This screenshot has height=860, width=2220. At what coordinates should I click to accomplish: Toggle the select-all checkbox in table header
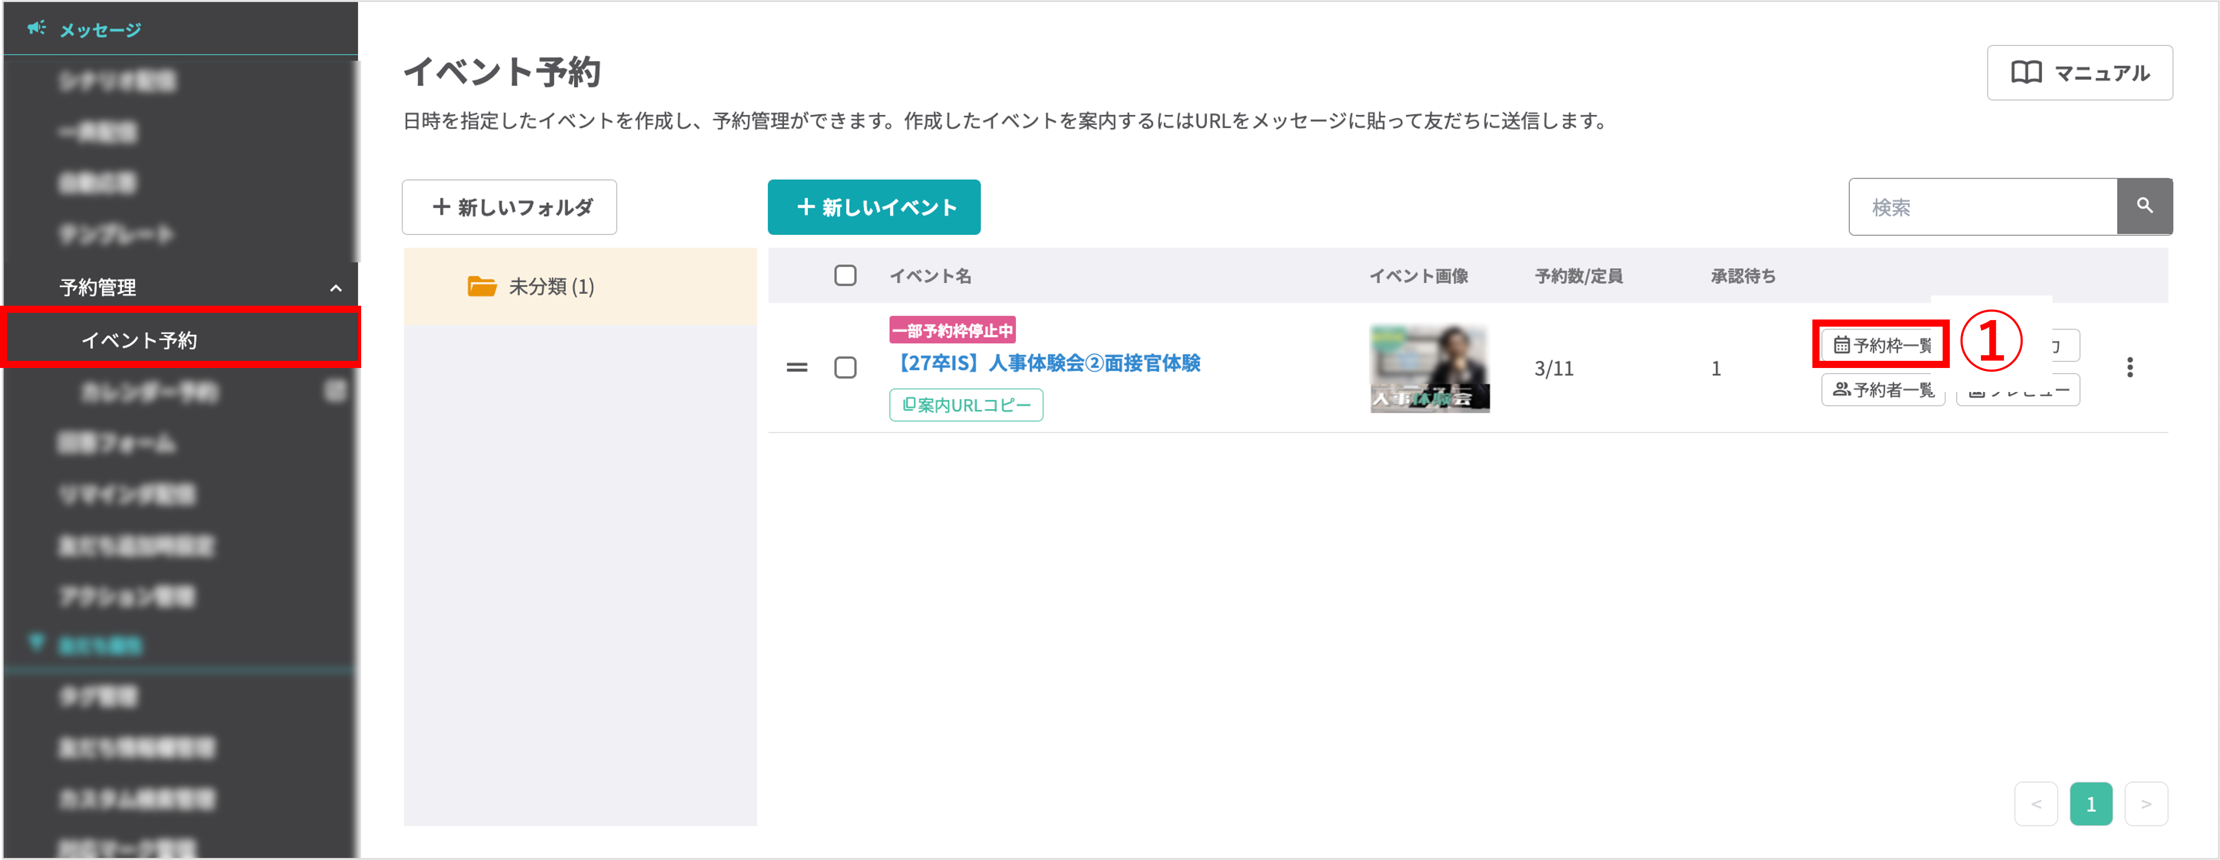[x=845, y=276]
